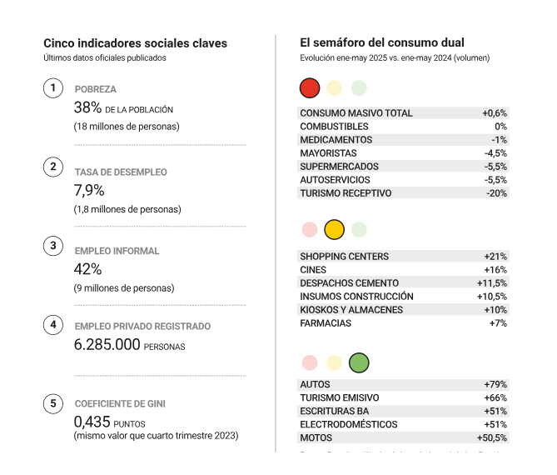Click the numbered circle 3 beside Empleo Informal

53,246
